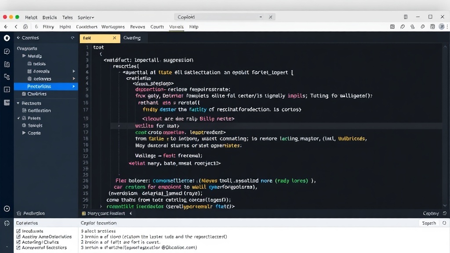The height and width of the screenshot is (253, 450).
Task: Toggle the Accopectal Sectstiors checkbox
Action: tap(18, 248)
